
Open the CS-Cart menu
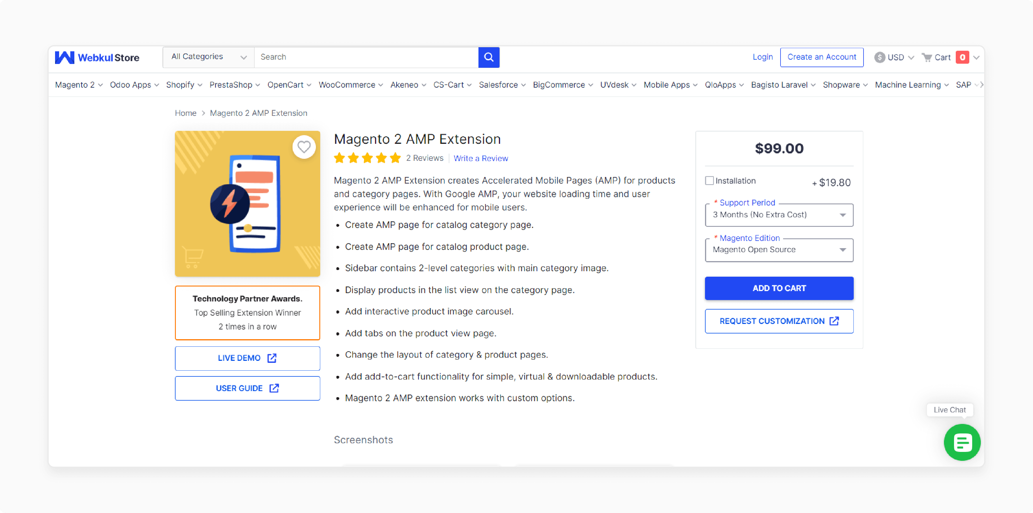coord(452,85)
